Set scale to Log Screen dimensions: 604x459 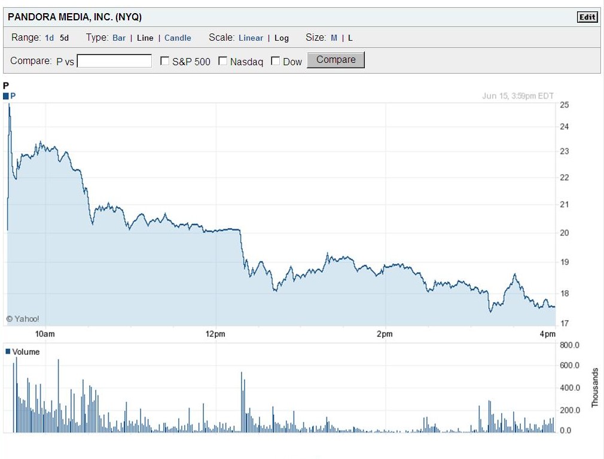coord(282,38)
